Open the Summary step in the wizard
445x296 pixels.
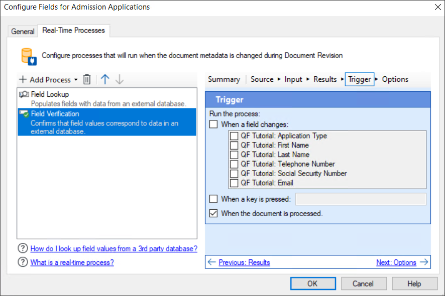[224, 79]
